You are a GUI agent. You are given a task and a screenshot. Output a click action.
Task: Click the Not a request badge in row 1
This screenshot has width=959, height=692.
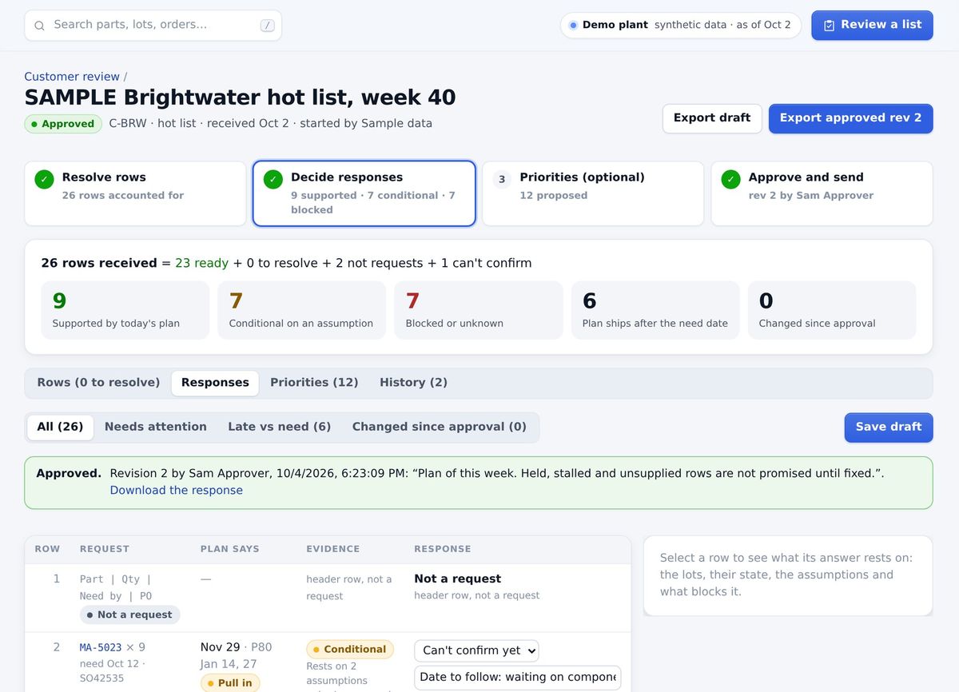(129, 614)
